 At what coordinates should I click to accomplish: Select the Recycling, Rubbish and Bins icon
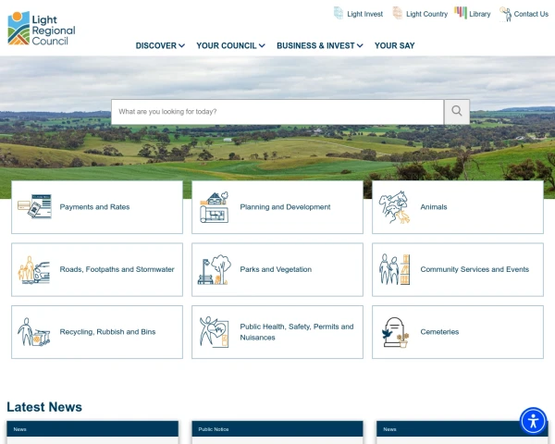point(34,332)
